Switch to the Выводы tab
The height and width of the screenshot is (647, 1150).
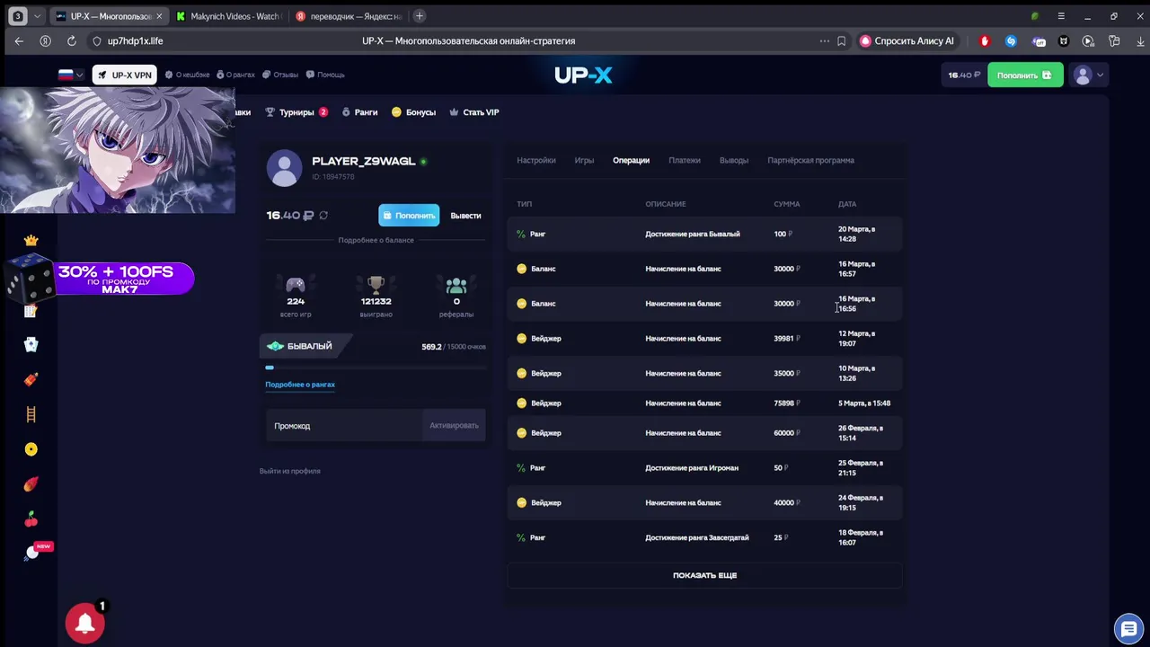(x=734, y=160)
